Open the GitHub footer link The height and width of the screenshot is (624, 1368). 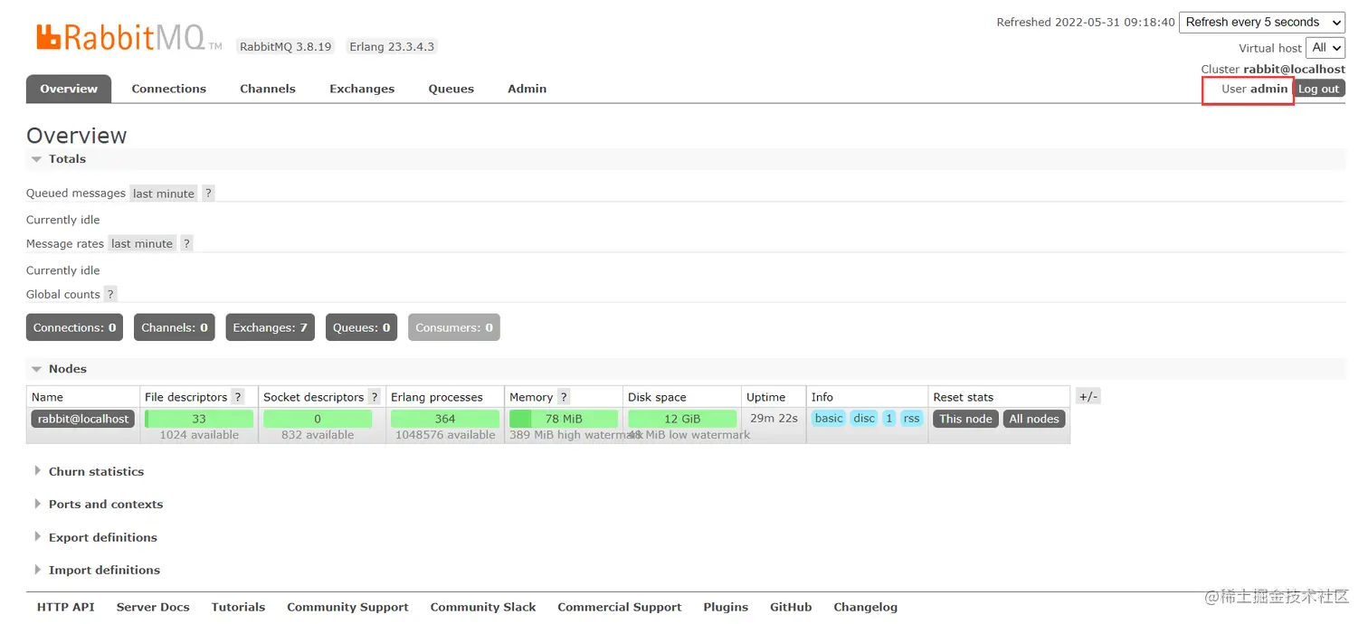pos(791,607)
